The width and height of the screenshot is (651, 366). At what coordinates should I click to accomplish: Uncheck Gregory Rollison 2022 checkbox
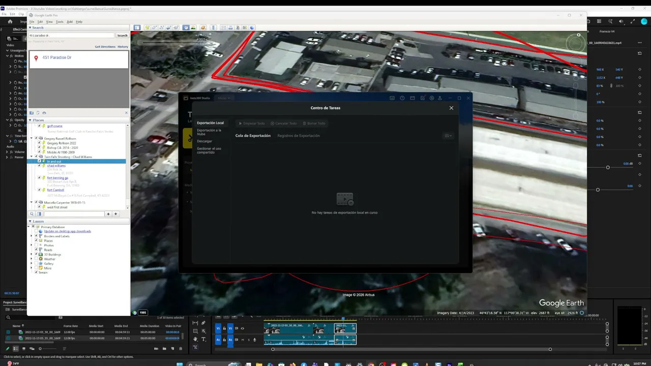39,143
